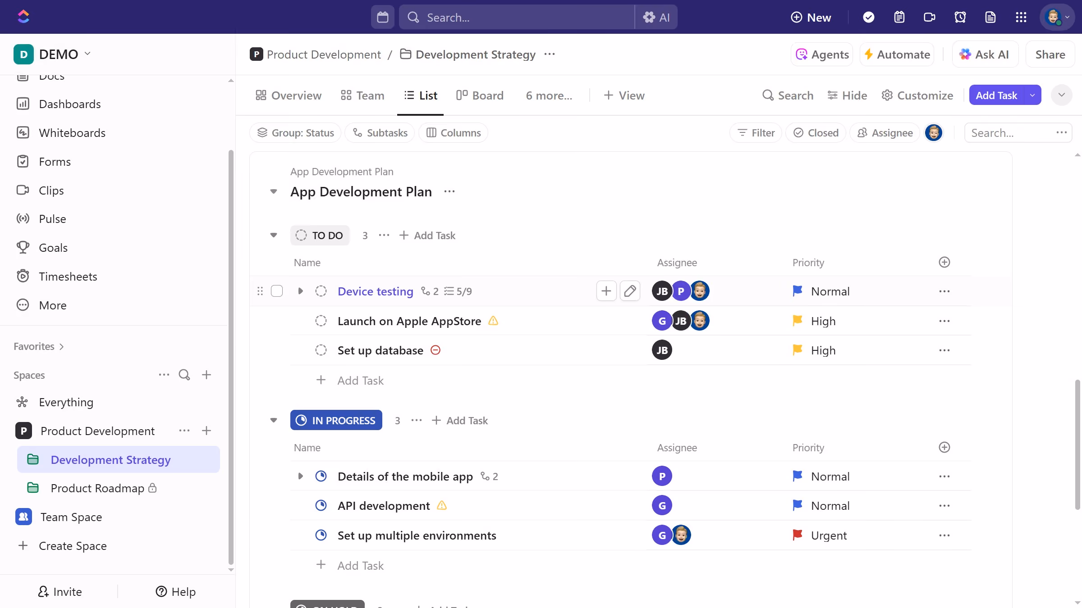Toggle status circle of Set up database
This screenshot has height=608, width=1082.
coord(321,350)
